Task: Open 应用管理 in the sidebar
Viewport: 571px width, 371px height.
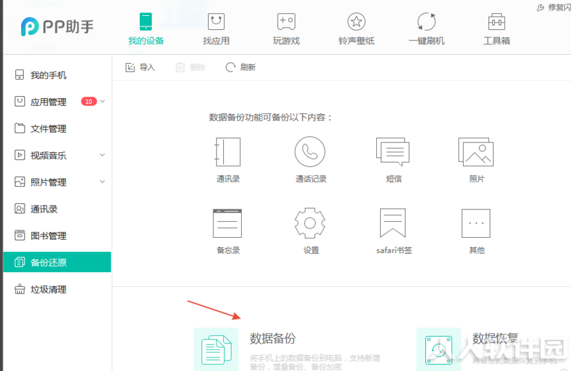Action: [x=57, y=101]
